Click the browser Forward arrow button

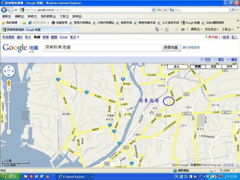[10, 10]
